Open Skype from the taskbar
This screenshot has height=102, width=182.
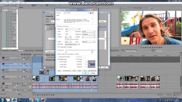tap(38, 100)
